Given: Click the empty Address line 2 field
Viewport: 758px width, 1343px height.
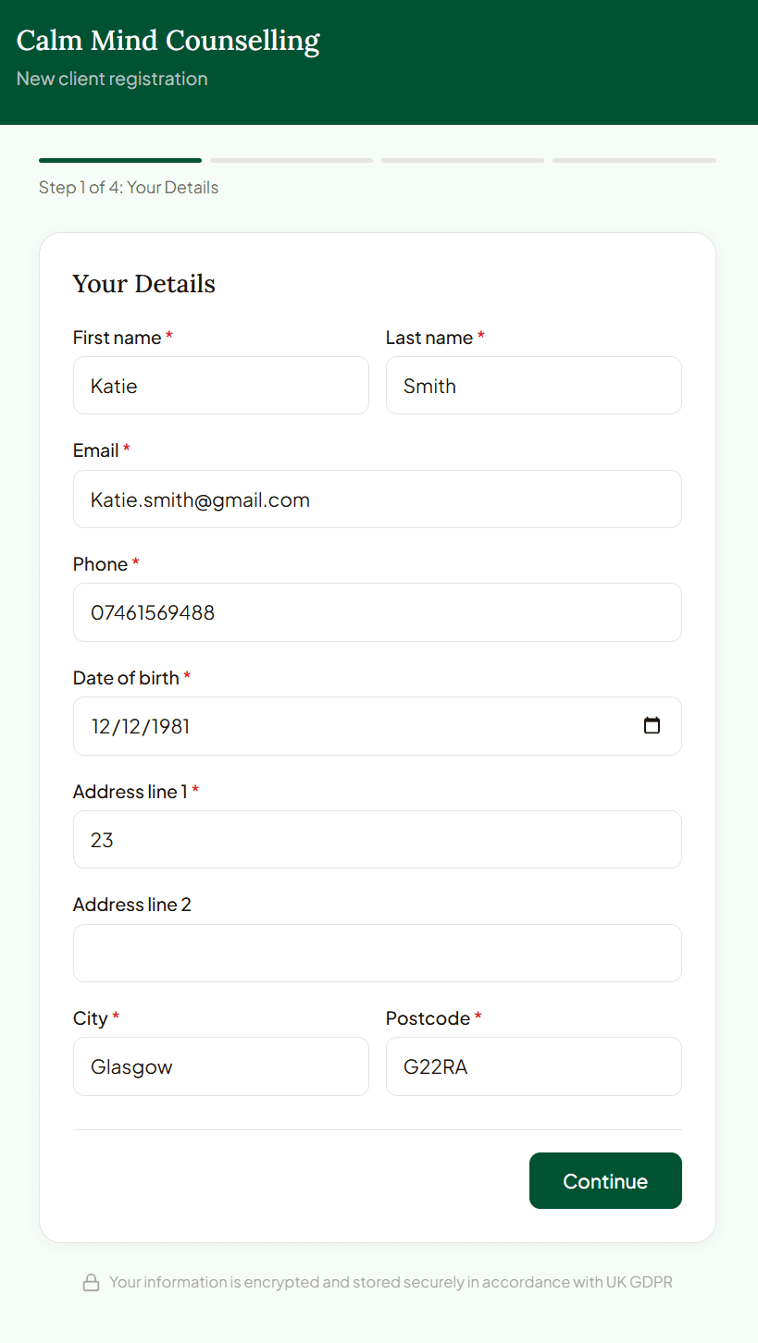Looking at the screenshot, I should [377, 953].
